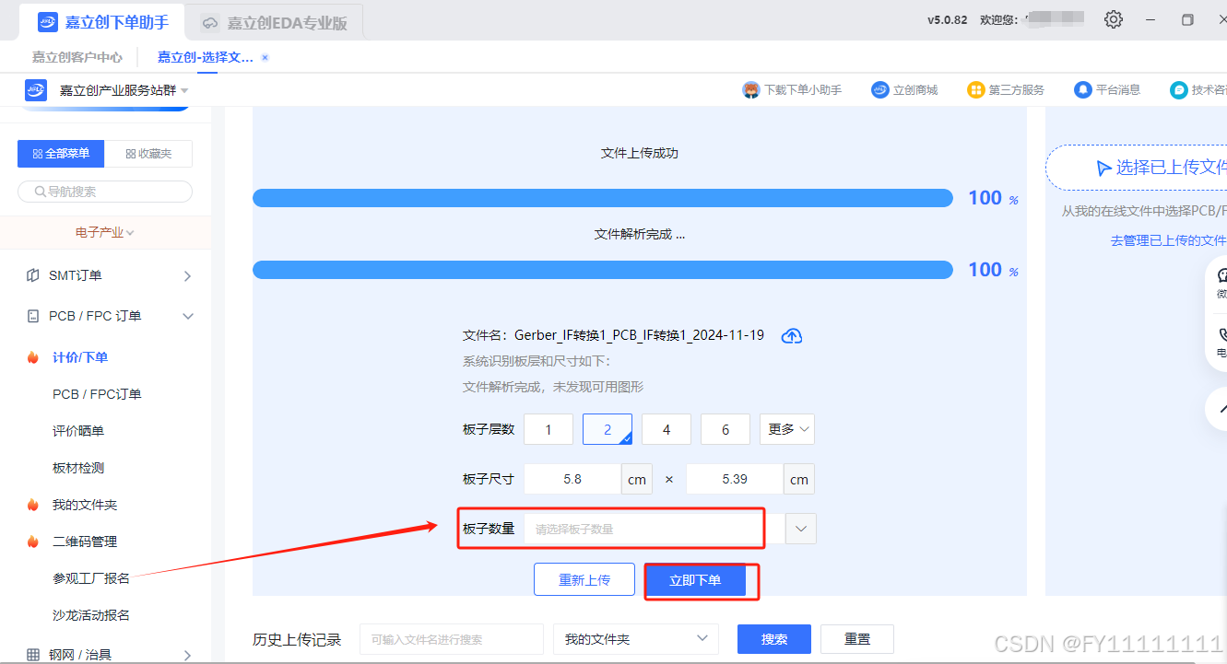Screen dimensions: 1227x664
Task: Open 计价/下单 menu item
Action: click(80, 357)
